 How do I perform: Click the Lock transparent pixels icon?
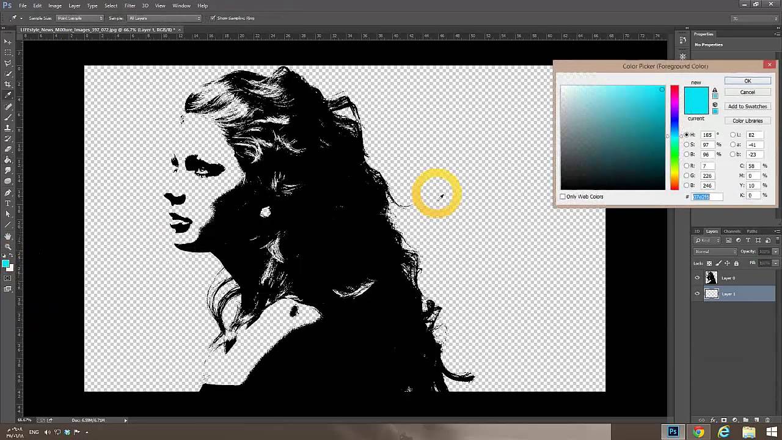[x=709, y=263]
